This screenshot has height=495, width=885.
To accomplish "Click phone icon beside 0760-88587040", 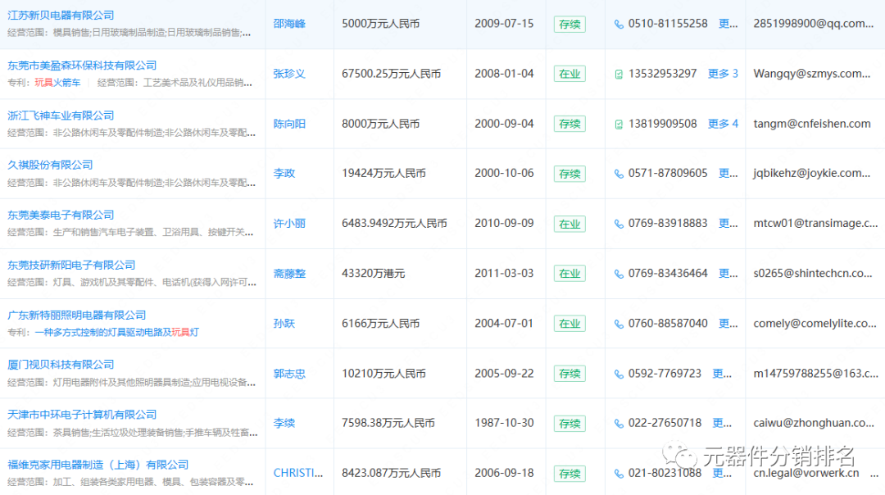I will pyautogui.click(x=619, y=324).
